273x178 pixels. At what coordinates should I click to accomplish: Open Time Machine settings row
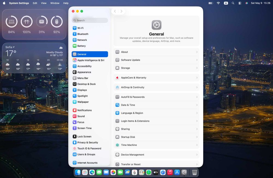tap(156, 145)
